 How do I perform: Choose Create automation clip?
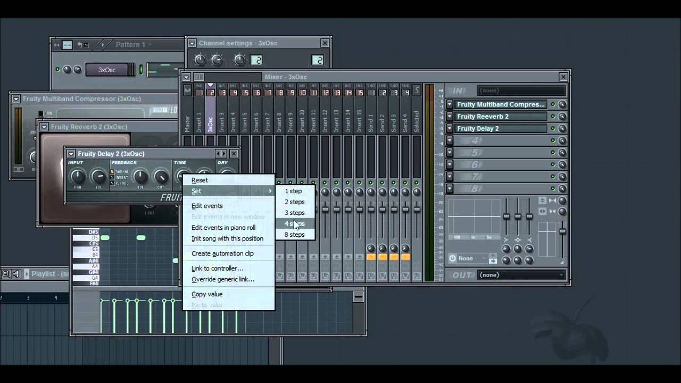(x=222, y=254)
